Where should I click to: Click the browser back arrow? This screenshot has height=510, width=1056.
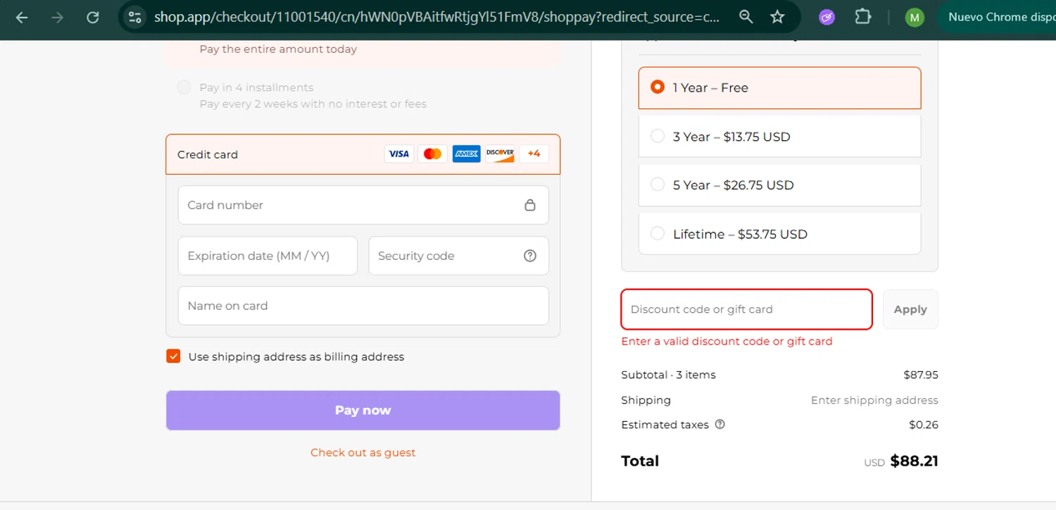[x=22, y=18]
